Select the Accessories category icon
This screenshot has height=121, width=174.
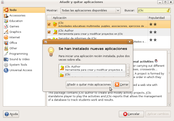(6, 15)
